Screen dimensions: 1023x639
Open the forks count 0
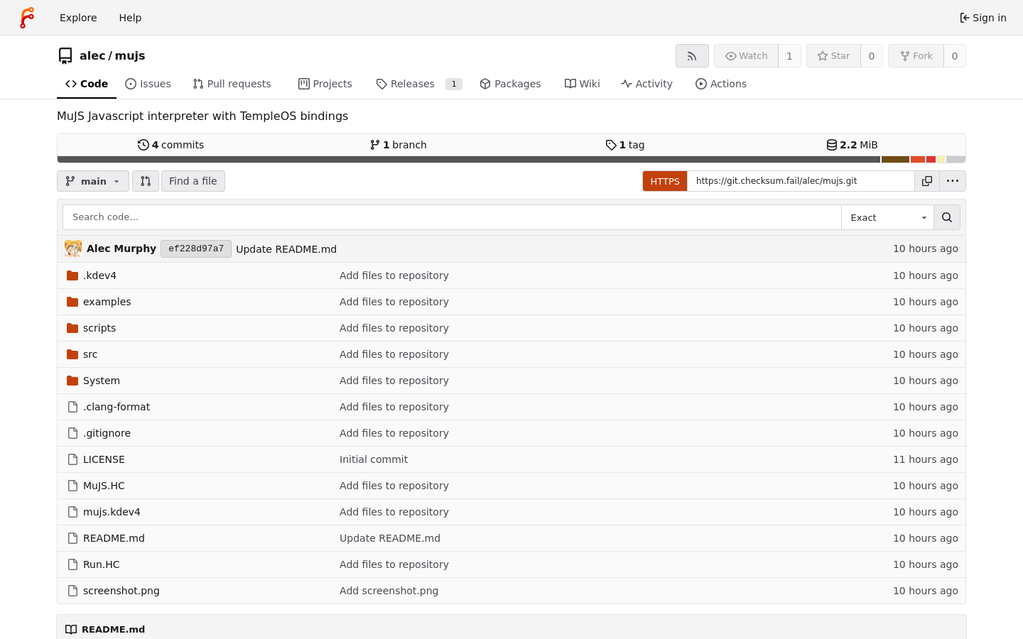[955, 56]
